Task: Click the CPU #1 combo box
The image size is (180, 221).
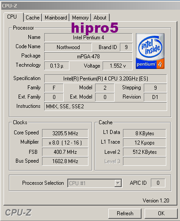Action: (x=95, y=183)
